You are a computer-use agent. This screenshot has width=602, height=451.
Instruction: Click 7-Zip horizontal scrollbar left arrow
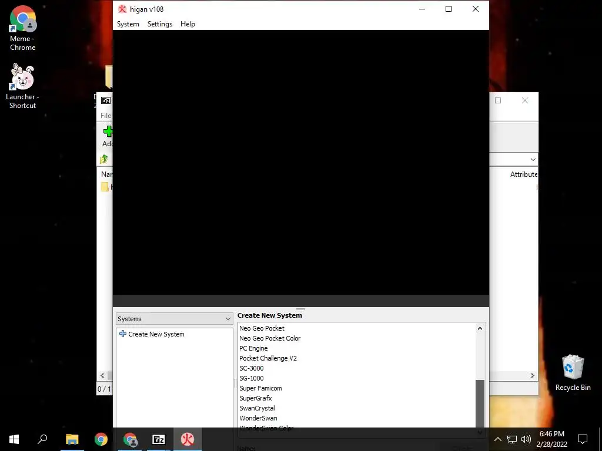102,375
